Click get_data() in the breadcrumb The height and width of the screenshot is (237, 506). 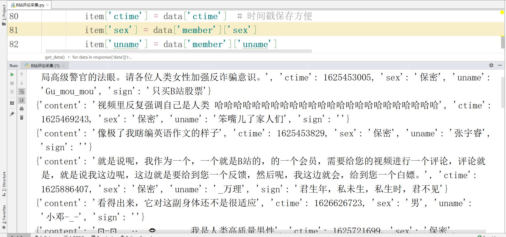tap(55, 57)
